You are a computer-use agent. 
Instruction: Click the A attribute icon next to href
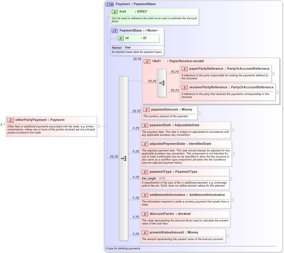(114, 12)
